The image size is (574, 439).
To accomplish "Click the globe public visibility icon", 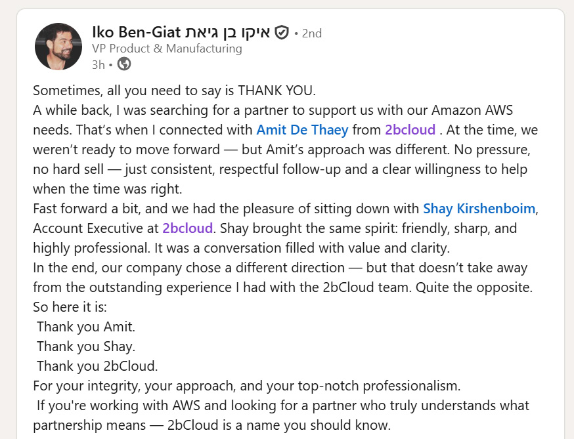I will 124,64.
